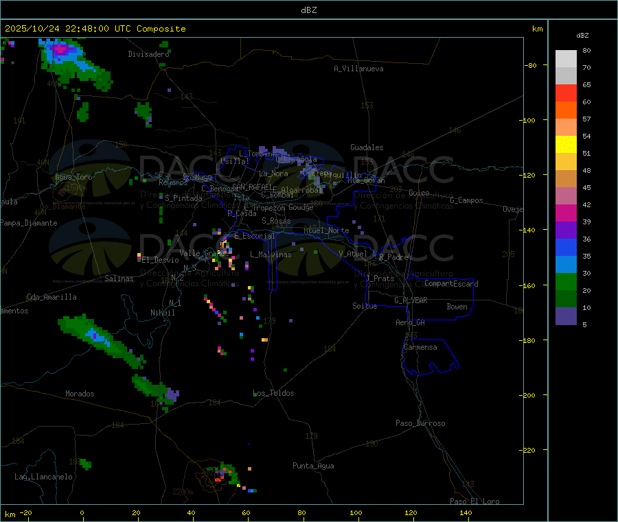This screenshot has height=522, width=618.
Task: Click the El_Desvio place label
Action: point(160,260)
